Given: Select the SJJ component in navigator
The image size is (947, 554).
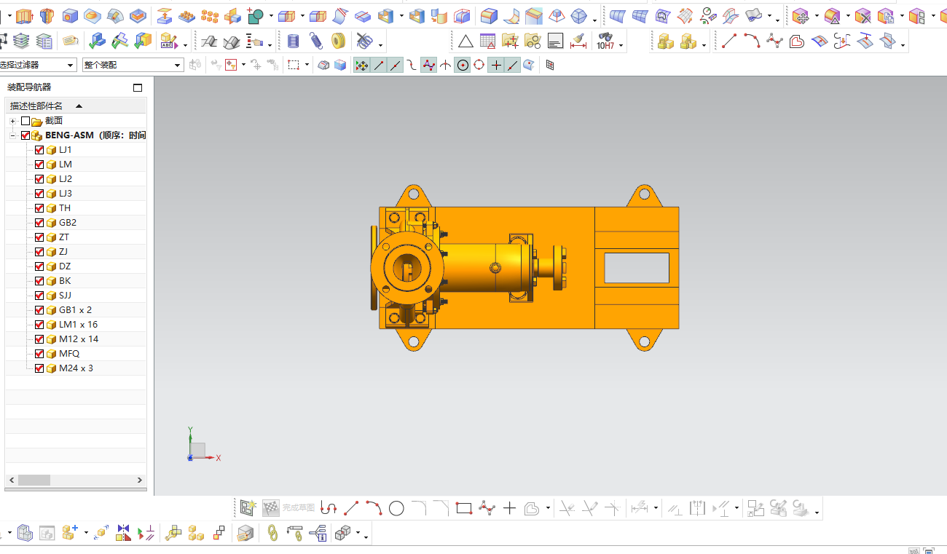Looking at the screenshot, I should tap(65, 296).
